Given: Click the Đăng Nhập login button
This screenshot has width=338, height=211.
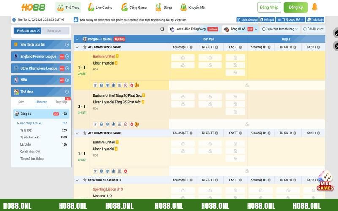Looking at the screenshot, I should (x=269, y=7).
